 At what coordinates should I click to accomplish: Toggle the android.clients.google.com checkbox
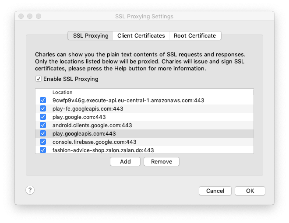[x=43, y=125]
